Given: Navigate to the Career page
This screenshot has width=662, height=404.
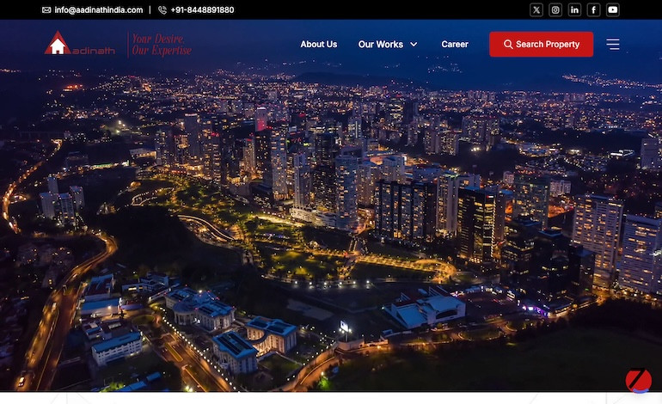Looking at the screenshot, I should pyautogui.click(x=455, y=44).
